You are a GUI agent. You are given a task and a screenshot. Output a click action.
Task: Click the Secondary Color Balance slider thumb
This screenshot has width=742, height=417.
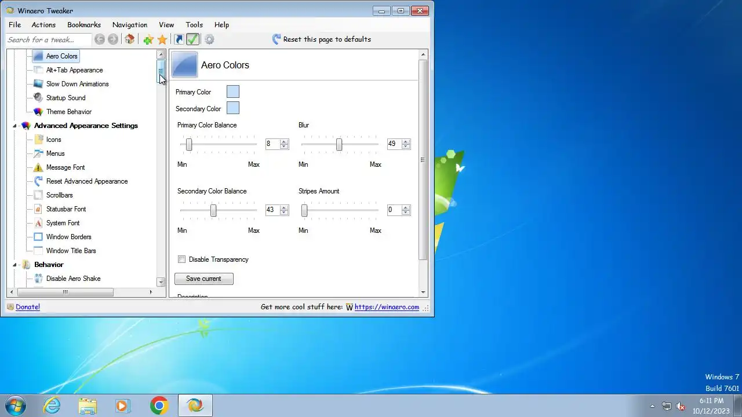point(213,211)
